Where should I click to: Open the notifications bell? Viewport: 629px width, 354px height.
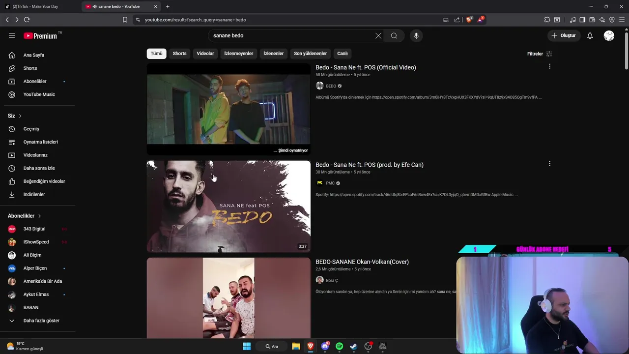pyautogui.click(x=590, y=35)
